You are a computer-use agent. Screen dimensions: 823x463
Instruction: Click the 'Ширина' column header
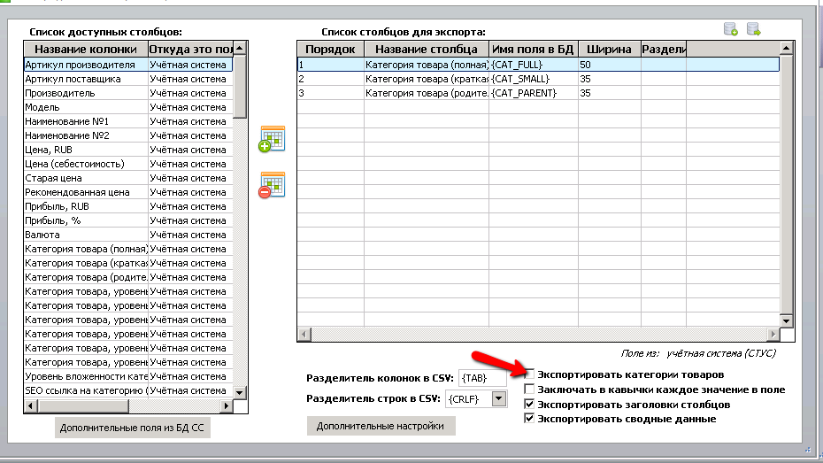[609, 50]
